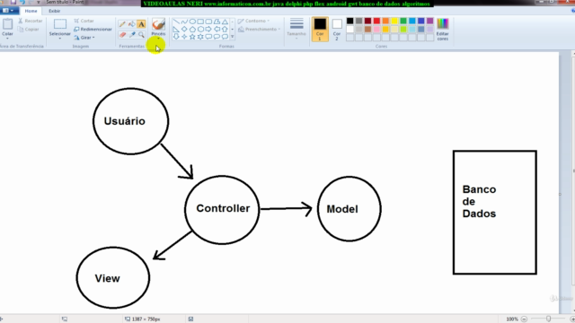Click the Cortar crop button
The height and width of the screenshot is (323, 575).
[x=84, y=21]
